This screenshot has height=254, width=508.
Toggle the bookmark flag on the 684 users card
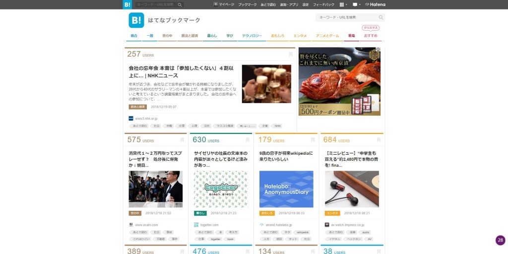point(379,140)
